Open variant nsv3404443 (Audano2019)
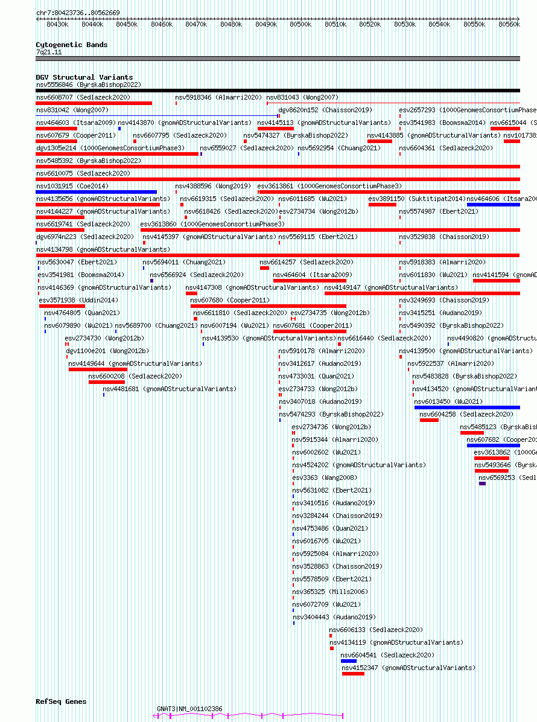 coord(334,617)
